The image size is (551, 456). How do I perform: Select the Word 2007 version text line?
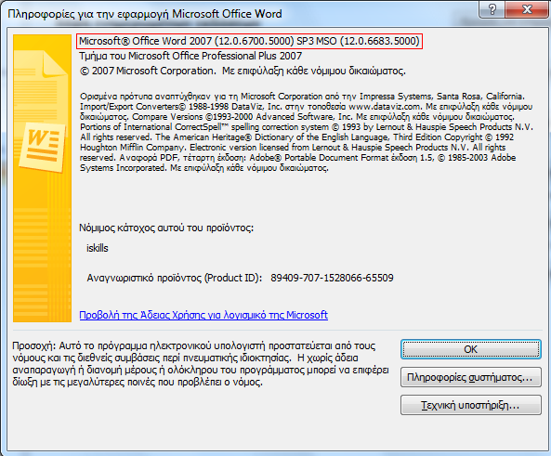point(249,41)
